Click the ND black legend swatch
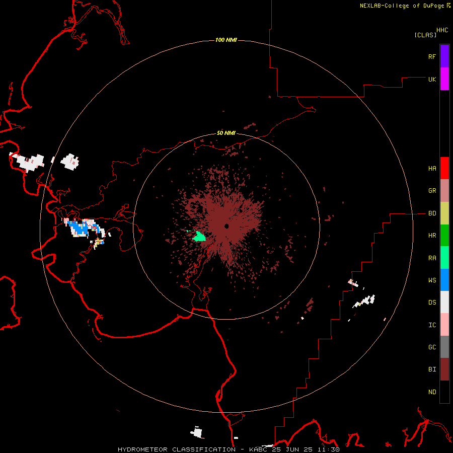The width and height of the screenshot is (453, 453). pos(444,392)
